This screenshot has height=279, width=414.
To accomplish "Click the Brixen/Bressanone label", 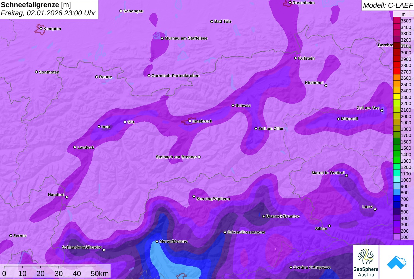I will tap(246, 232).
